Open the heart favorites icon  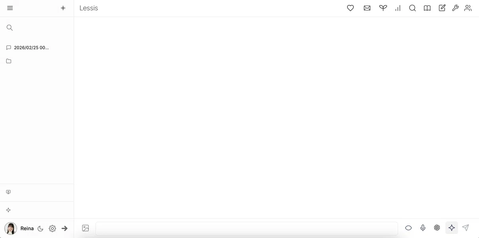click(x=350, y=8)
